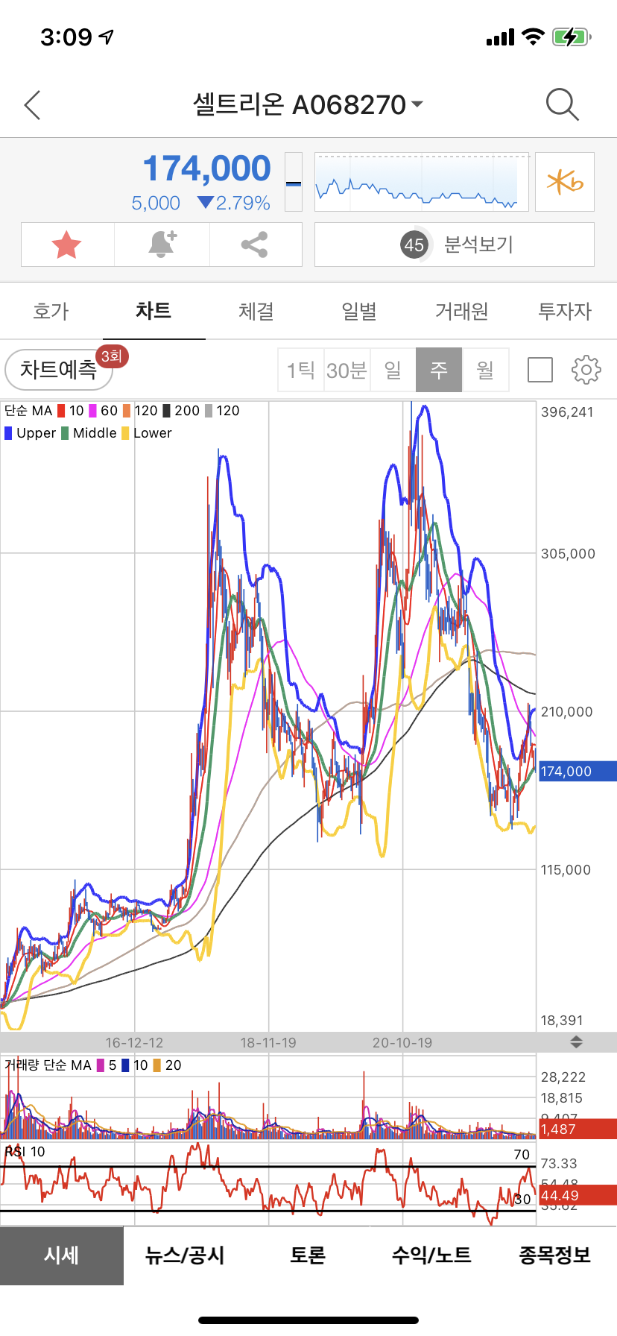The width and height of the screenshot is (617, 1336).
Task: Tap the location arrow in status bar
Action: point(107,37)
